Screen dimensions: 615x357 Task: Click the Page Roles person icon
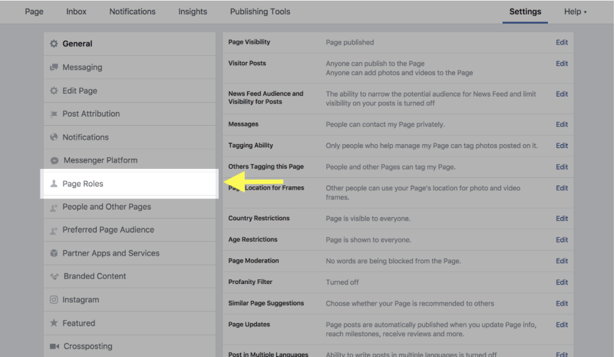coord(54,184)
